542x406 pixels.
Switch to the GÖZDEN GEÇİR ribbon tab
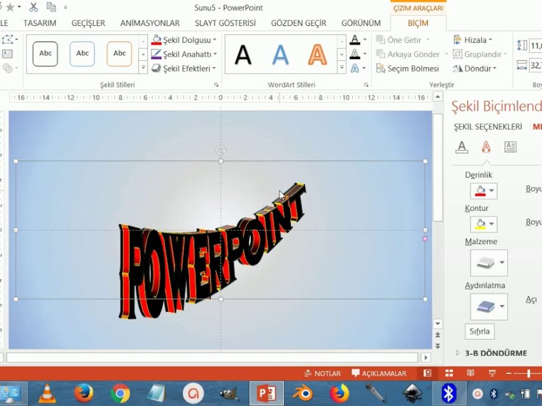tap(299, 23)
